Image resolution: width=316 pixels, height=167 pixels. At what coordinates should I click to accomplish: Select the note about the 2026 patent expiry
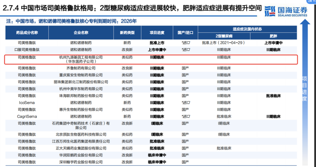click(71, 21)
